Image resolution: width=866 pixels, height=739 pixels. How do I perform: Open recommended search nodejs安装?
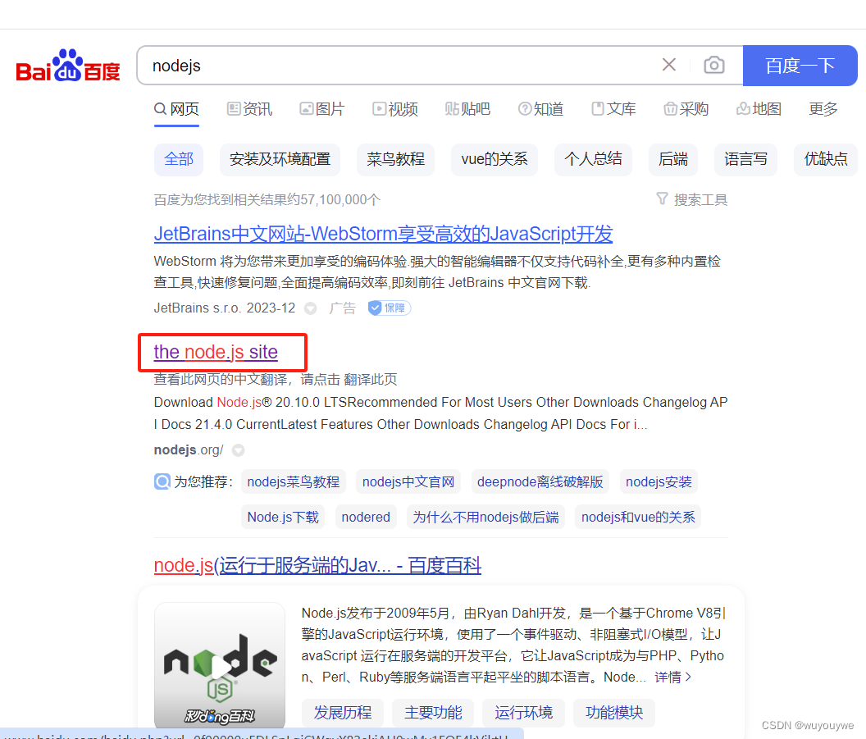659,481
